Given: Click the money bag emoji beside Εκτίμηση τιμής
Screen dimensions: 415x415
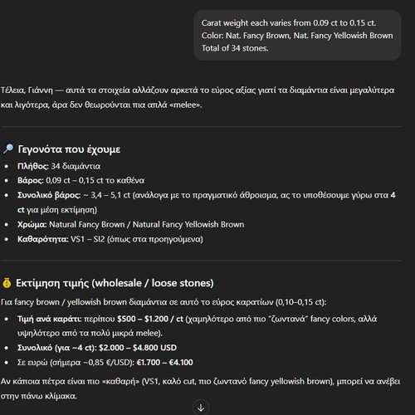Looking at the screenshot, I should tap(7, 283).
